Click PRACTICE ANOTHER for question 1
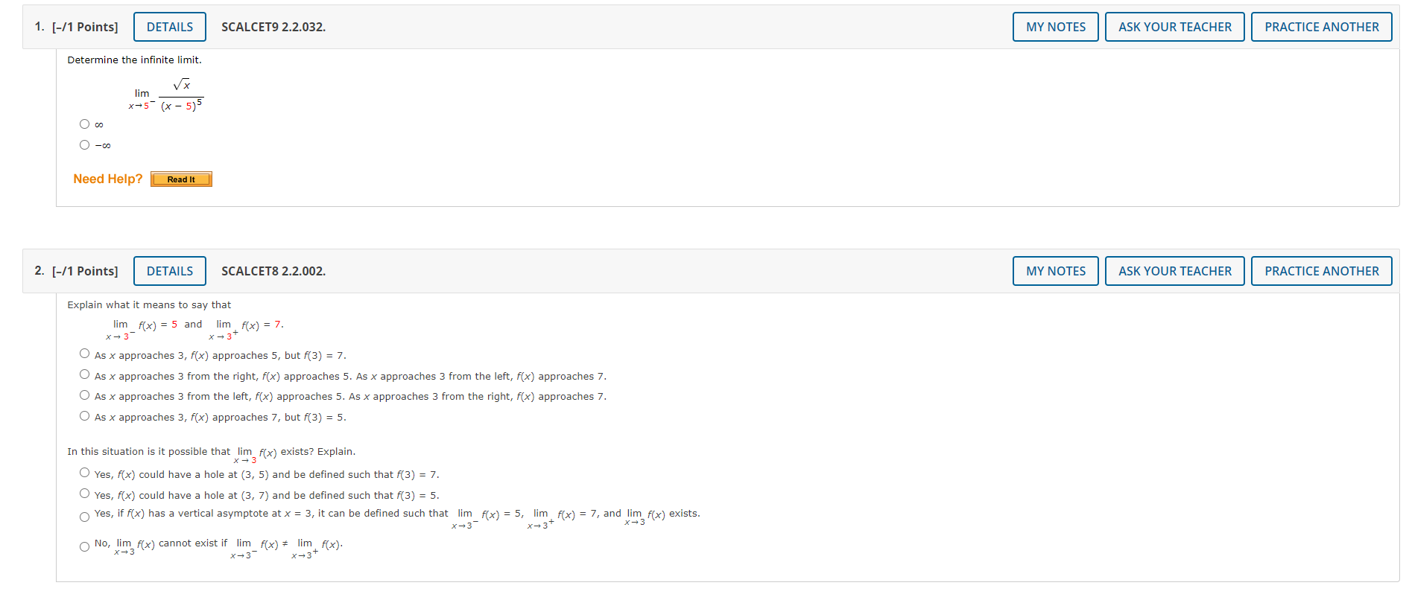Viewport: 1409px width, 600px height. click(1321, 26)
